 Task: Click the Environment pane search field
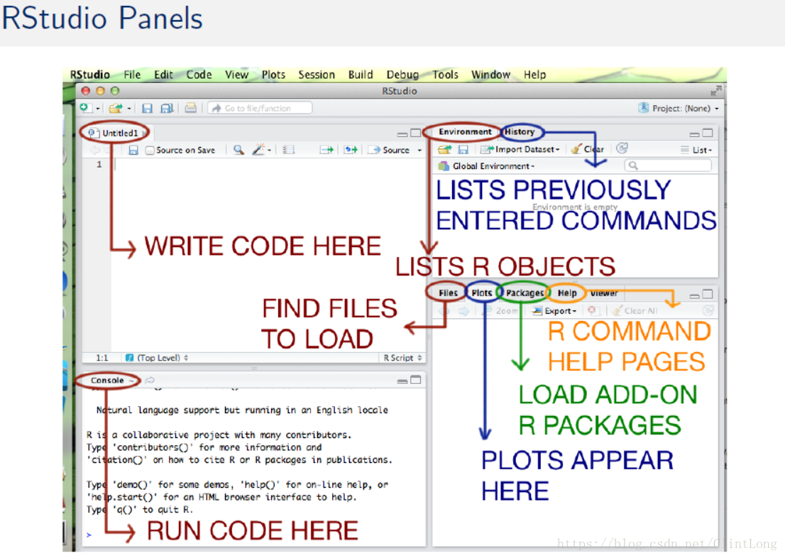[668, 165]
